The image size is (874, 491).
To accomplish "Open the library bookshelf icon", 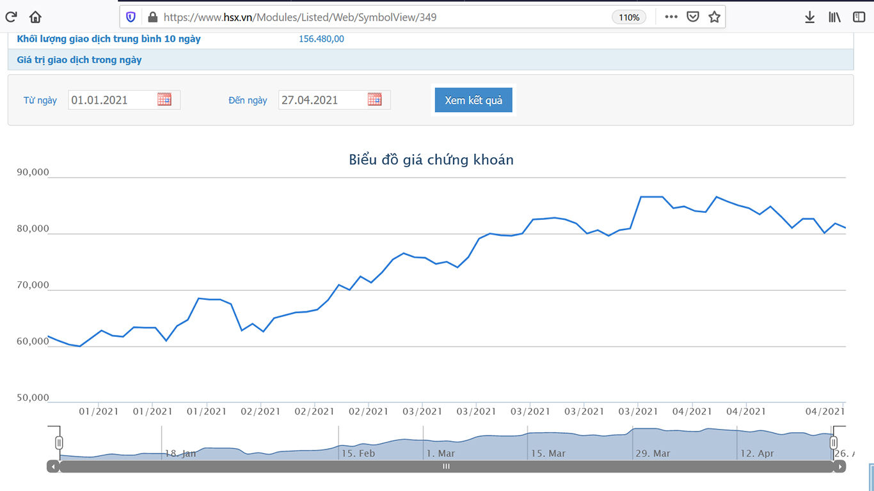I will pyautogui.click(x=834, y=17).
